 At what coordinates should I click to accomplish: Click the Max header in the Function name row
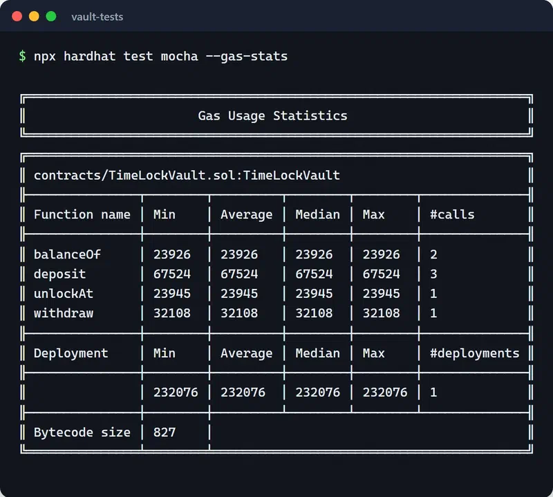pyautogui.click(x=373, y=214)
